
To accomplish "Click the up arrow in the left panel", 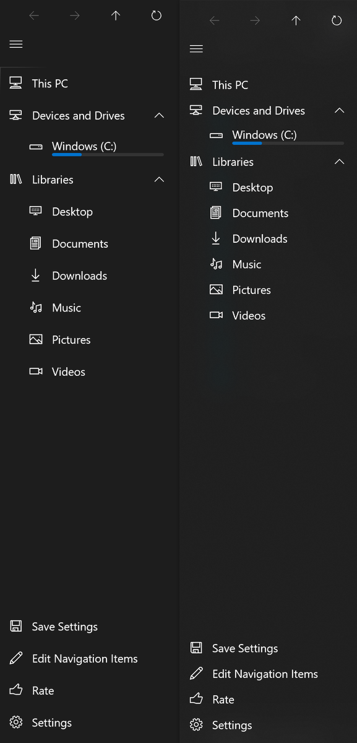I will click(116, 15).
